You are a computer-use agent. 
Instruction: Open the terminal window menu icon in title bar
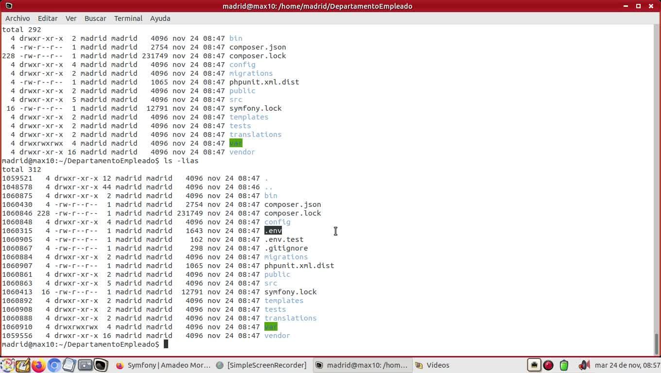8,6
